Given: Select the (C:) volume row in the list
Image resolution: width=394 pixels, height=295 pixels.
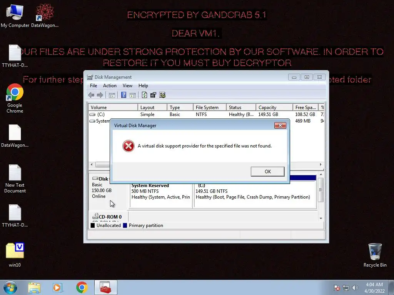Looking at the screenshot, I should tap(206, 114).
